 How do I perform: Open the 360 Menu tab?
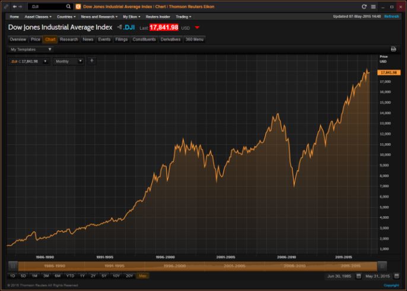pos(195,39)
